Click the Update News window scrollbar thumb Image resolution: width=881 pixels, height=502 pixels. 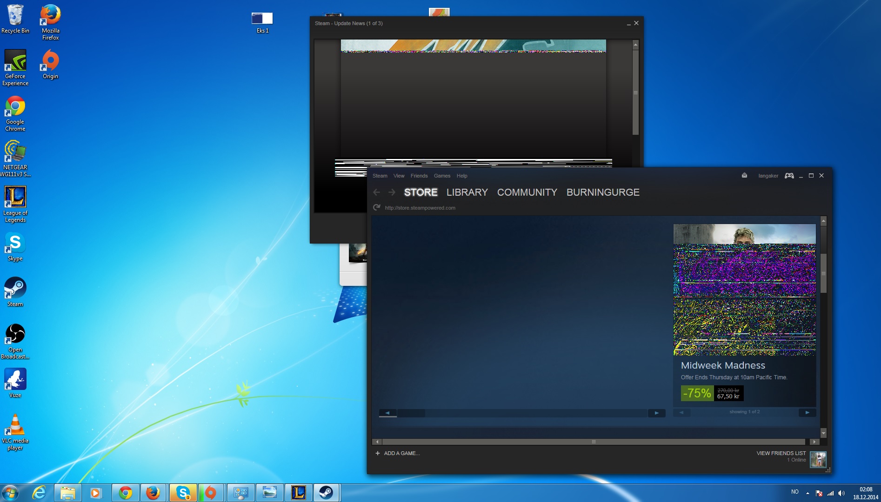[635, 92]
